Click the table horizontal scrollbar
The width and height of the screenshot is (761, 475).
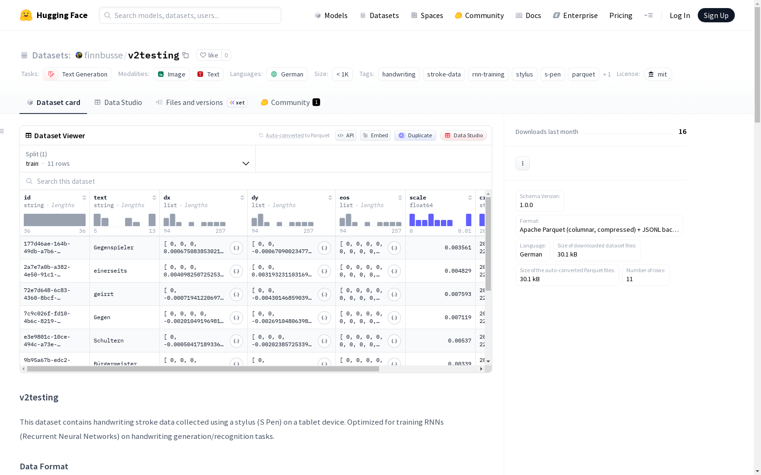tap(203, 369)
